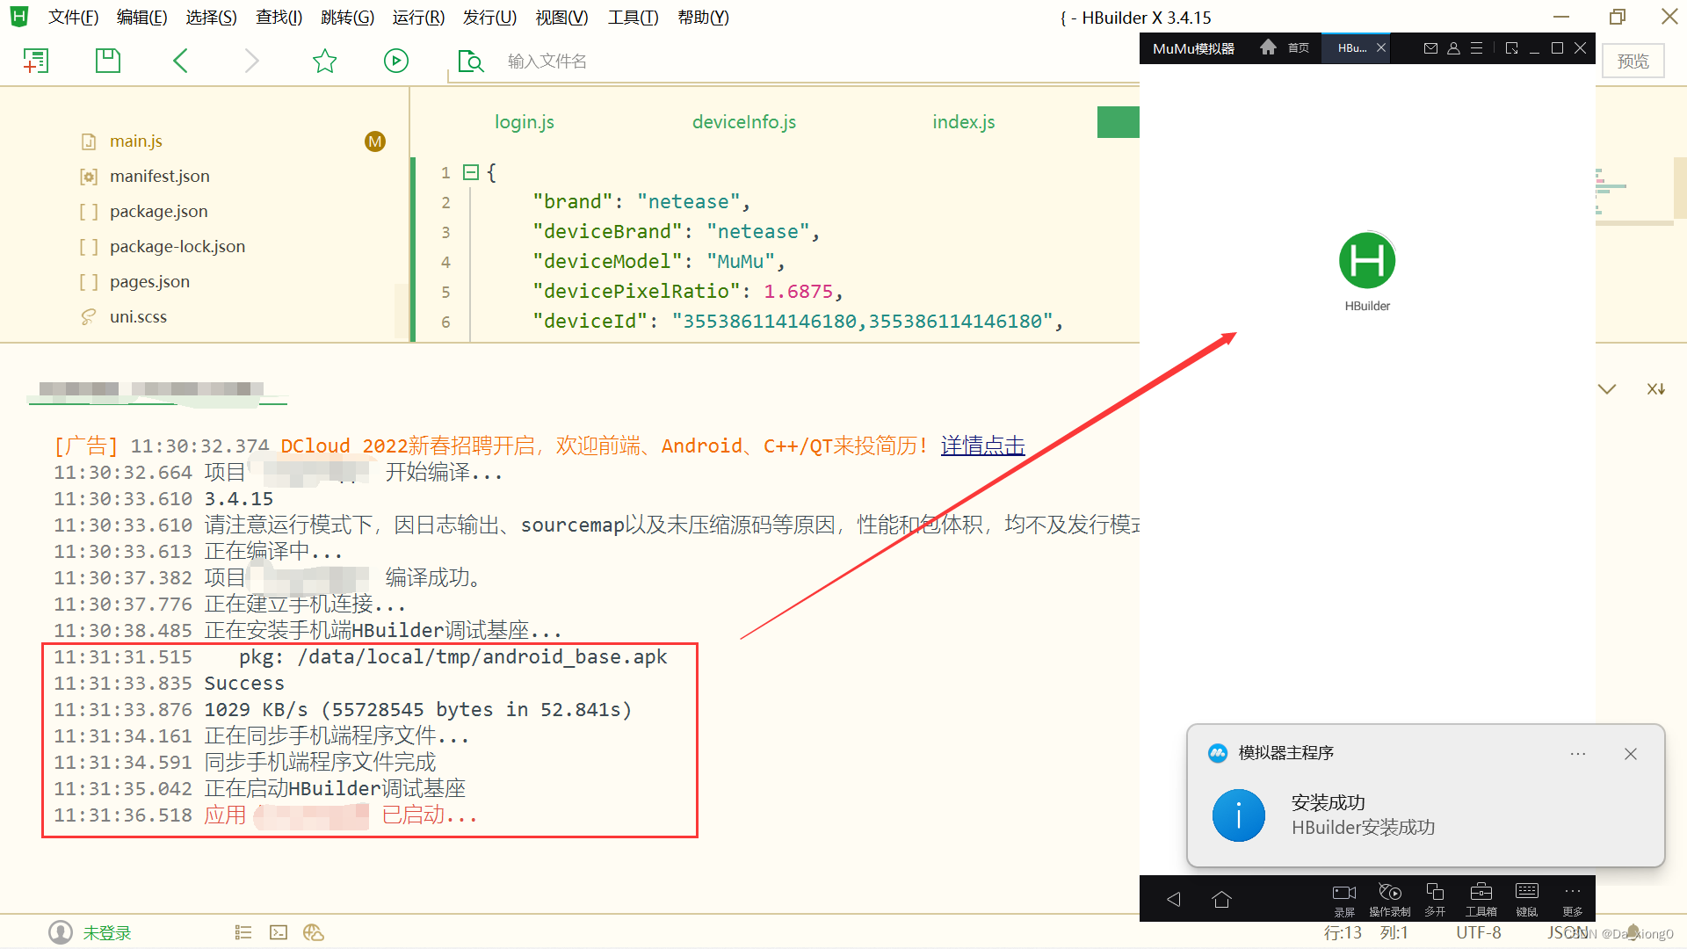Open the 工具(T) menu
This screenshot has width=1687, height=949.
point(633,18)
